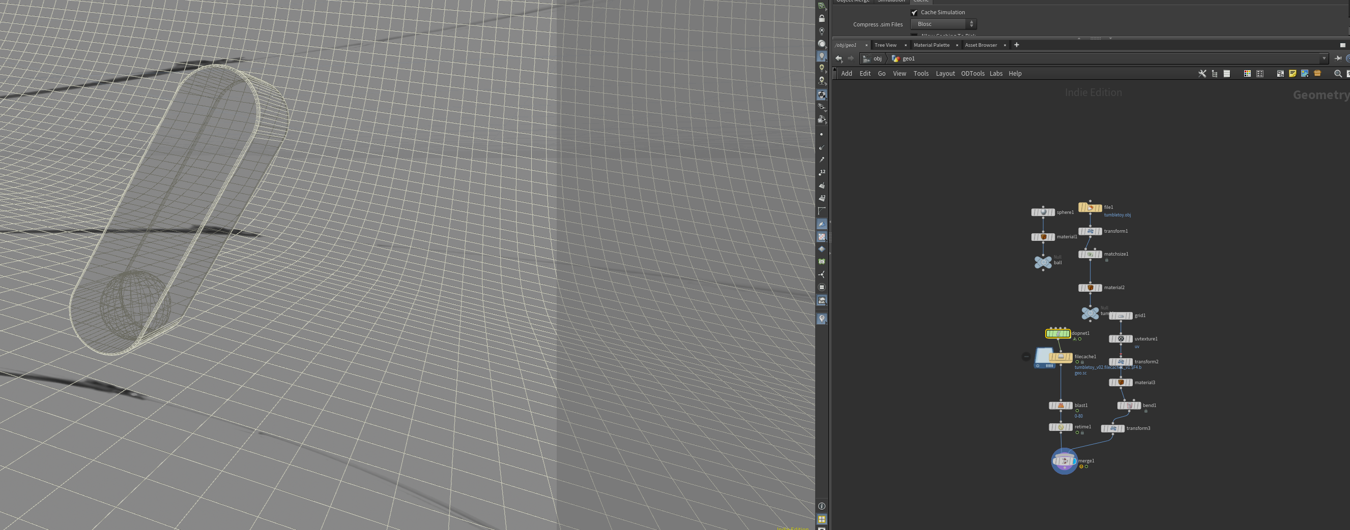Show the tree-style node list icon

[x=1215, y=74]
